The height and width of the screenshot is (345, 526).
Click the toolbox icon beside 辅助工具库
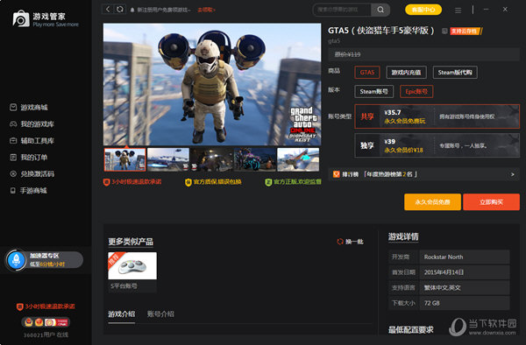tap(13, 141)
